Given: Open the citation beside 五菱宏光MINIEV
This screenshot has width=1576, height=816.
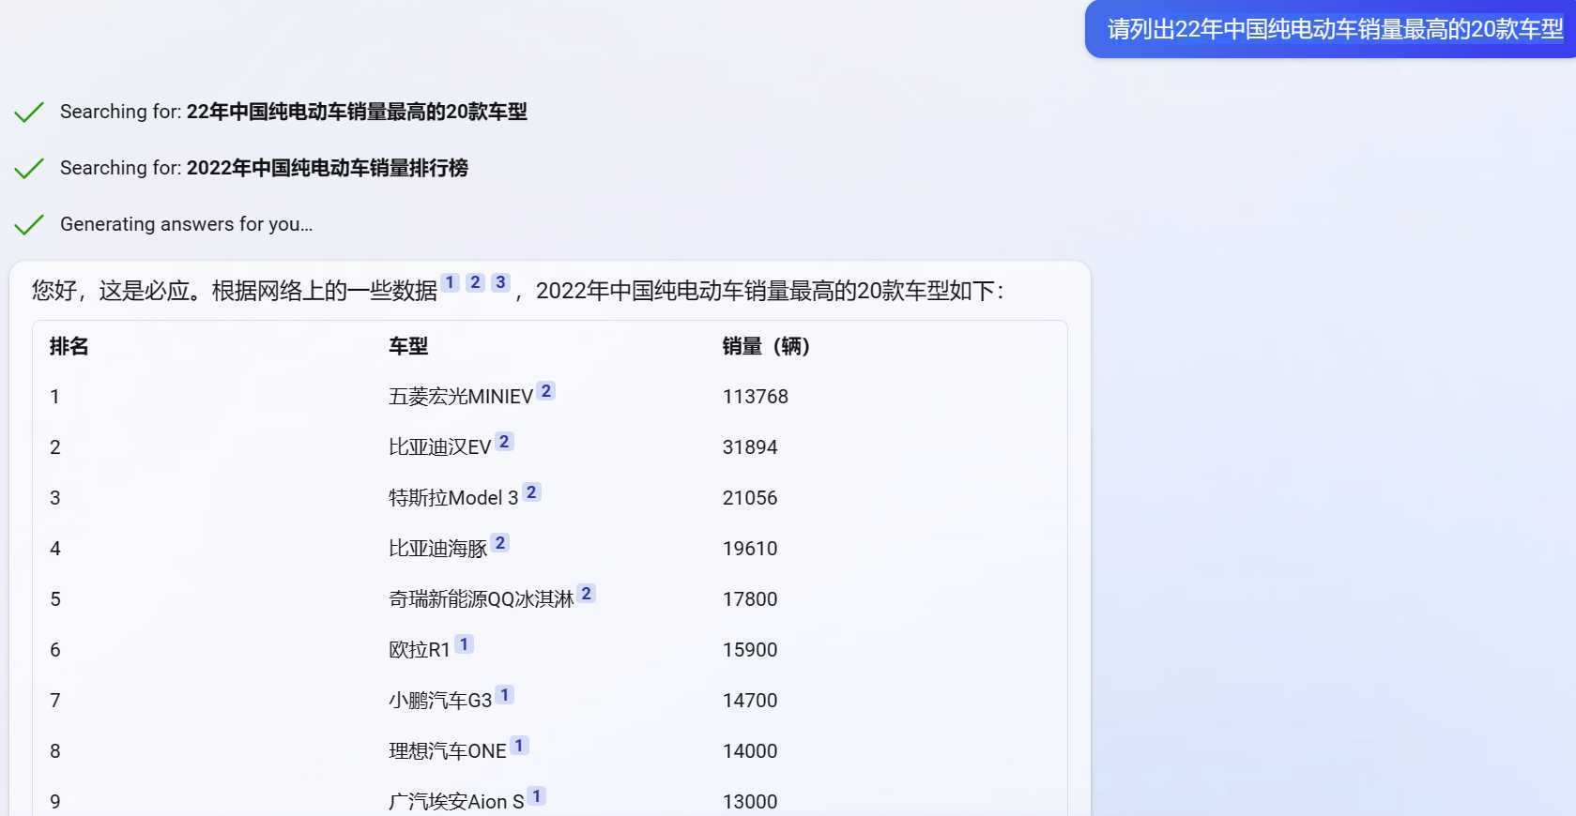Looking at the screenshot, I should coord(546,391).
